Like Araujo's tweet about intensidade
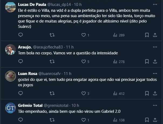This screenshot has width=163, height=124. (84, 62)
